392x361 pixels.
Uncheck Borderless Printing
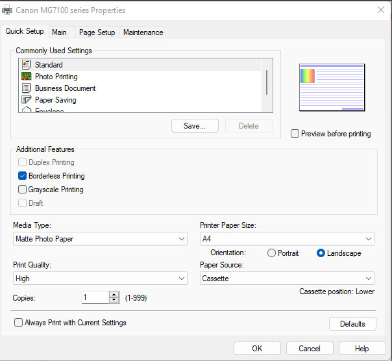point(23,176)
